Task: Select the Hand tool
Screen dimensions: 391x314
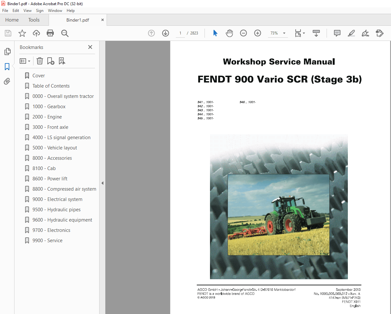Action: coord(229,33)
